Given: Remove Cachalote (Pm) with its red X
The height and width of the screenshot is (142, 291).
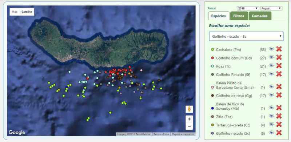Looking at the screenshot, I should (279, 49).
